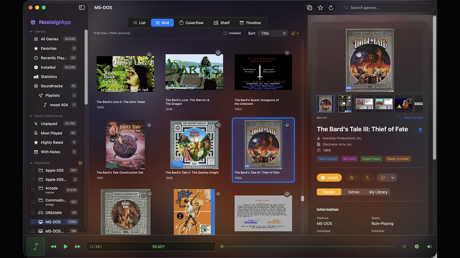This screenshot has height=258, width=460.
Task: Toggle the Installed filter checkbox
Action: (x=225, y=33)
